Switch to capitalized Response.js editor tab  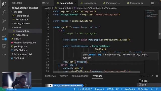pos(136,3)
